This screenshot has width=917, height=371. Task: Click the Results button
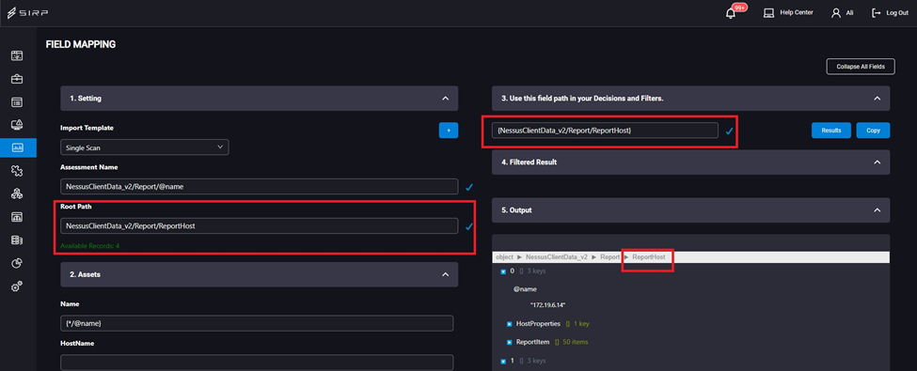(831, 131)
